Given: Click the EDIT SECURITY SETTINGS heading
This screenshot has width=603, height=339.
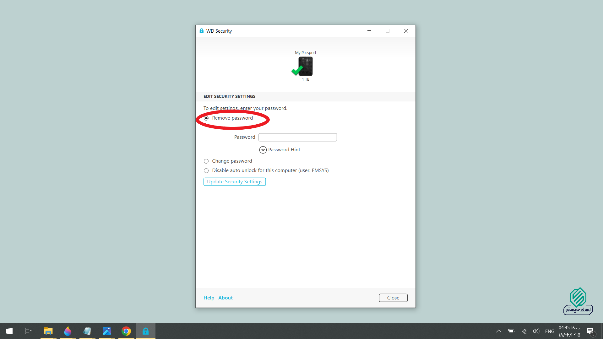Looking at the screenshot, I should [x=229, y=97].
